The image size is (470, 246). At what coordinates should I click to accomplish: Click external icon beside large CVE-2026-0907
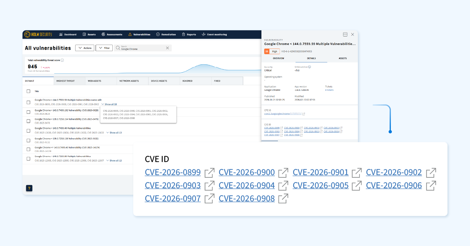(x=209, y=199)
